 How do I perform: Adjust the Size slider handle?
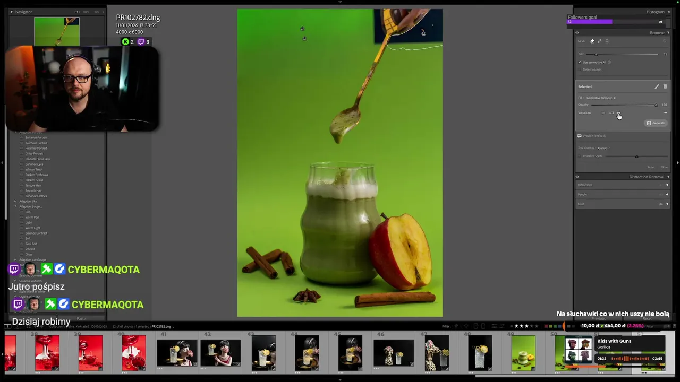point(596,54)
